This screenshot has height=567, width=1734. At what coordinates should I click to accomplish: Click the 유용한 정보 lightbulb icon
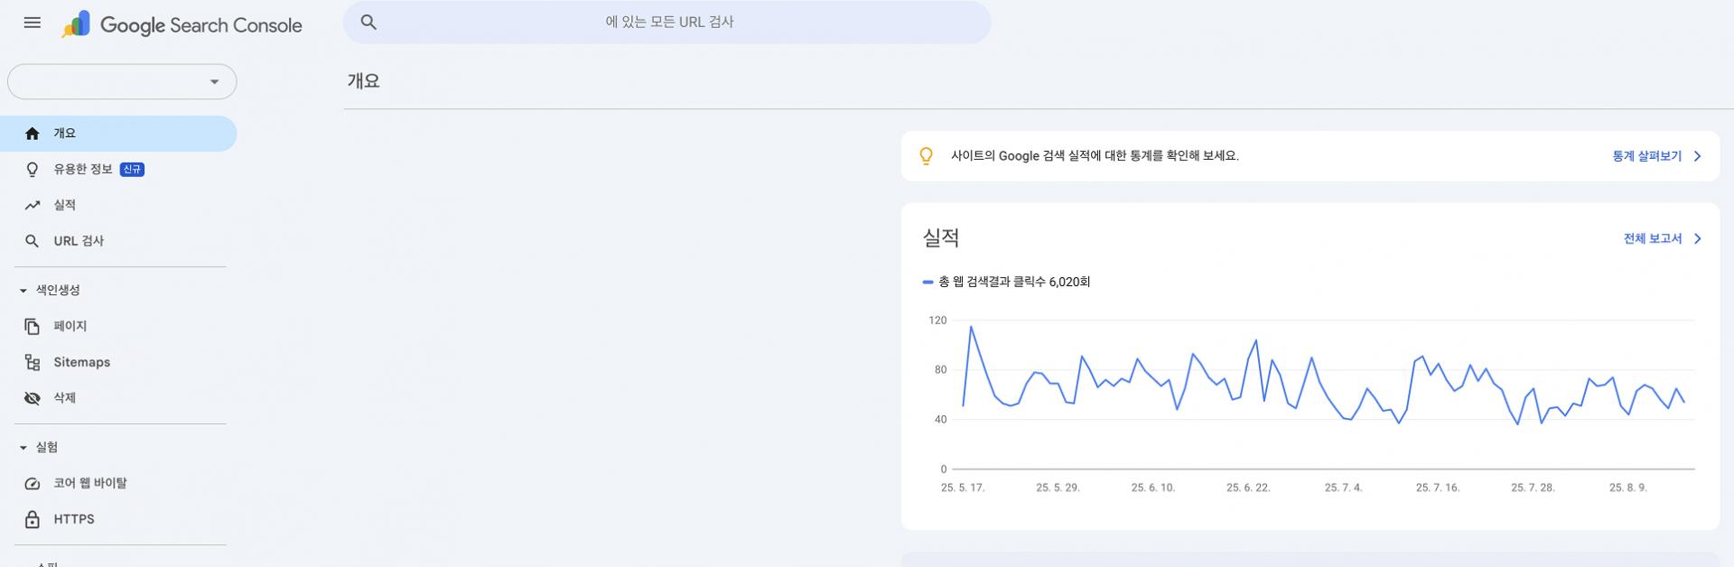(33, 169)
